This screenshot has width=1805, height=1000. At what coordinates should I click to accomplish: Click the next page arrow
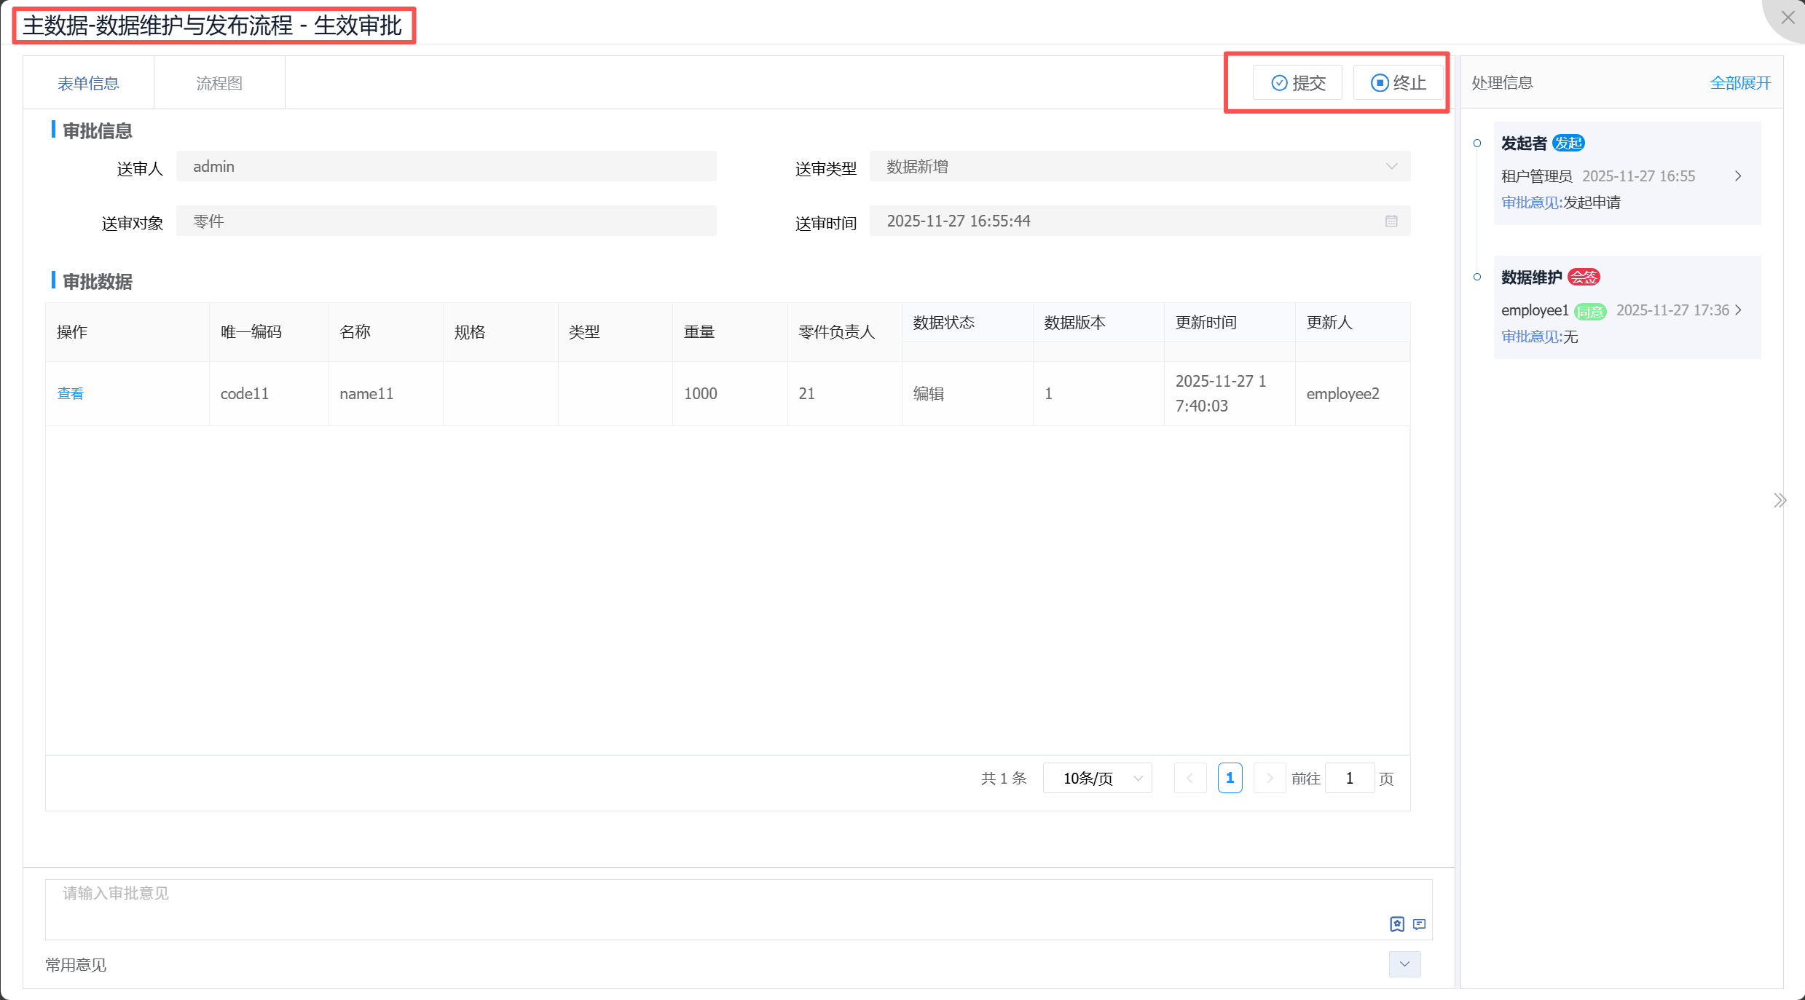pyautogui.click(x=1269, y=779)
